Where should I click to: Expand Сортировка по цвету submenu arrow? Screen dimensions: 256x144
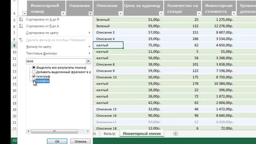[90, 33]
